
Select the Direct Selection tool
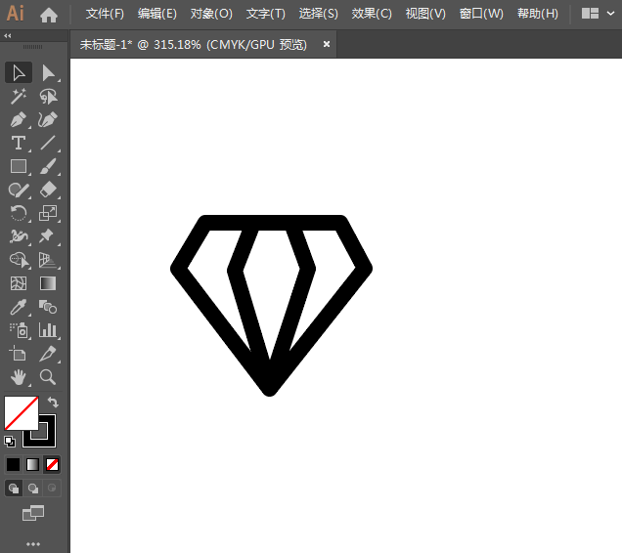coord(48,73)
